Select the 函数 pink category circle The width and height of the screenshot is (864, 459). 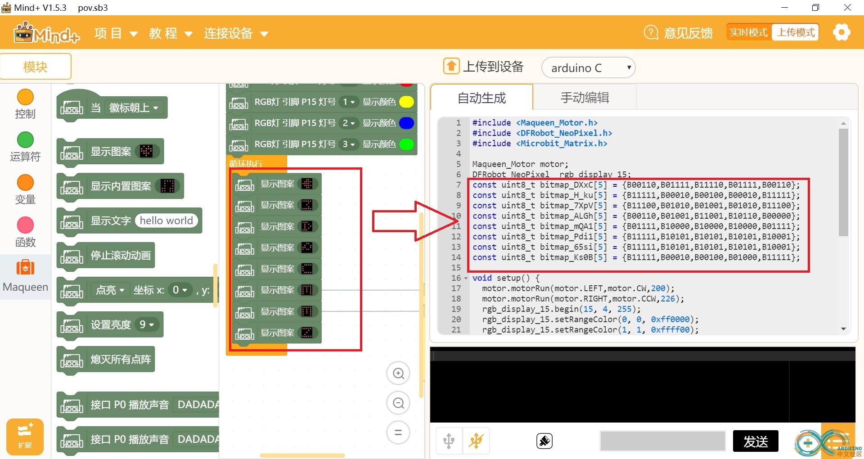point(25,225)
